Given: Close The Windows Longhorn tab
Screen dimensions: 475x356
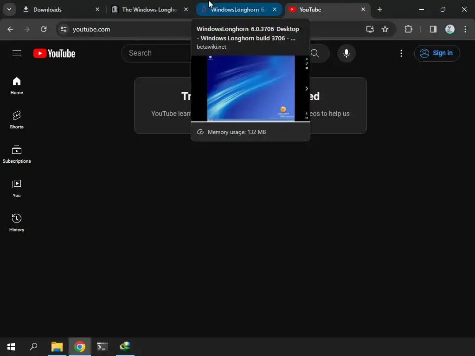Looking at the screenshot, I should [x=186, y=9].
